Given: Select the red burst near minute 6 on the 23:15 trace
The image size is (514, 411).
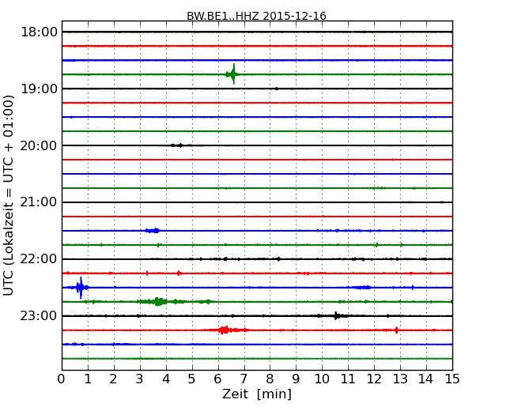Looking at the screenshot, I should point(226,330).
